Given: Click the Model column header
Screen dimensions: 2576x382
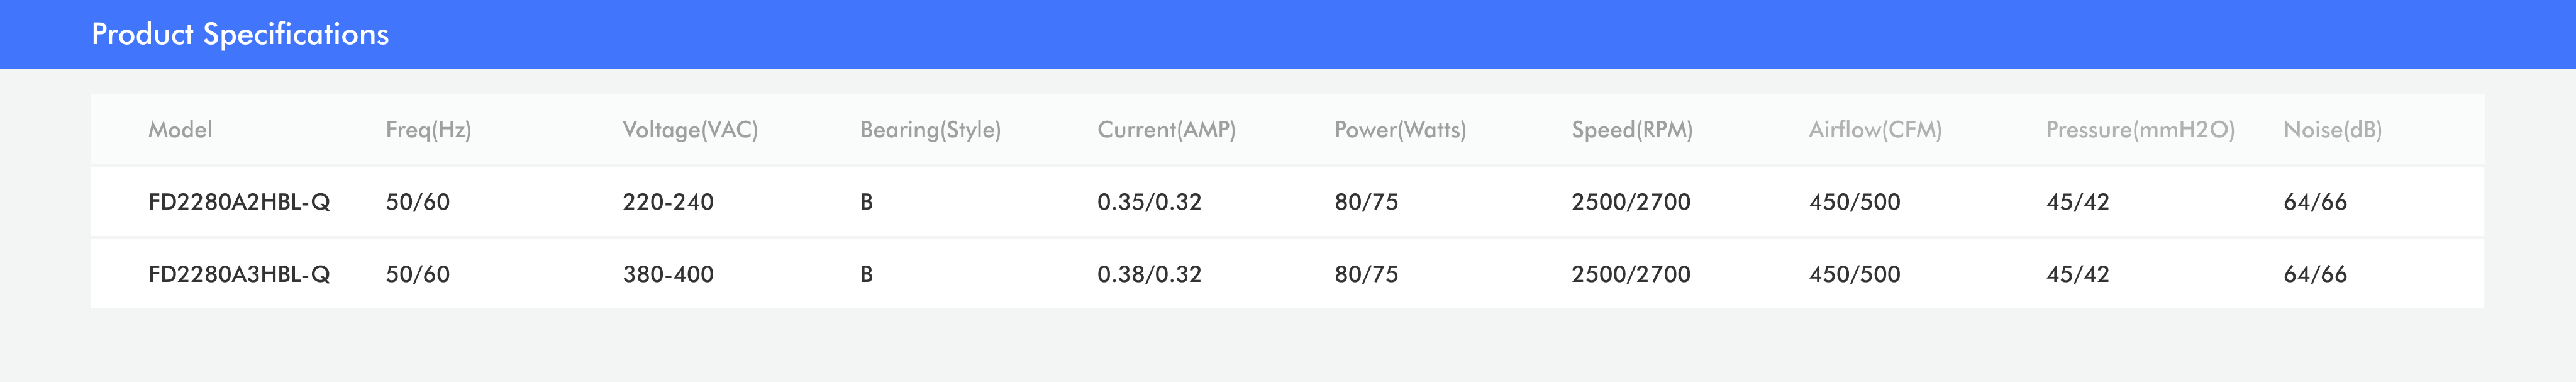Looking at the screenshot, I should point(180,130).
